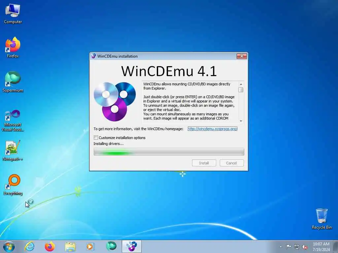338x253 pixels.
Task: Enable Customize installation options checkbox
Action: click(96, 137)
